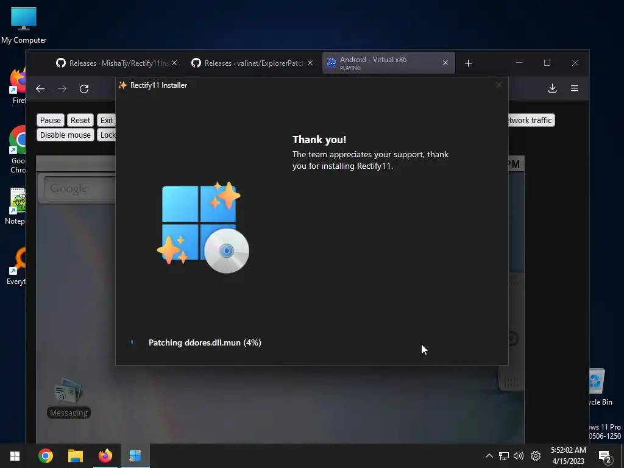Open the Android Messaging app

pyautogui.click(x=68, y=397)
